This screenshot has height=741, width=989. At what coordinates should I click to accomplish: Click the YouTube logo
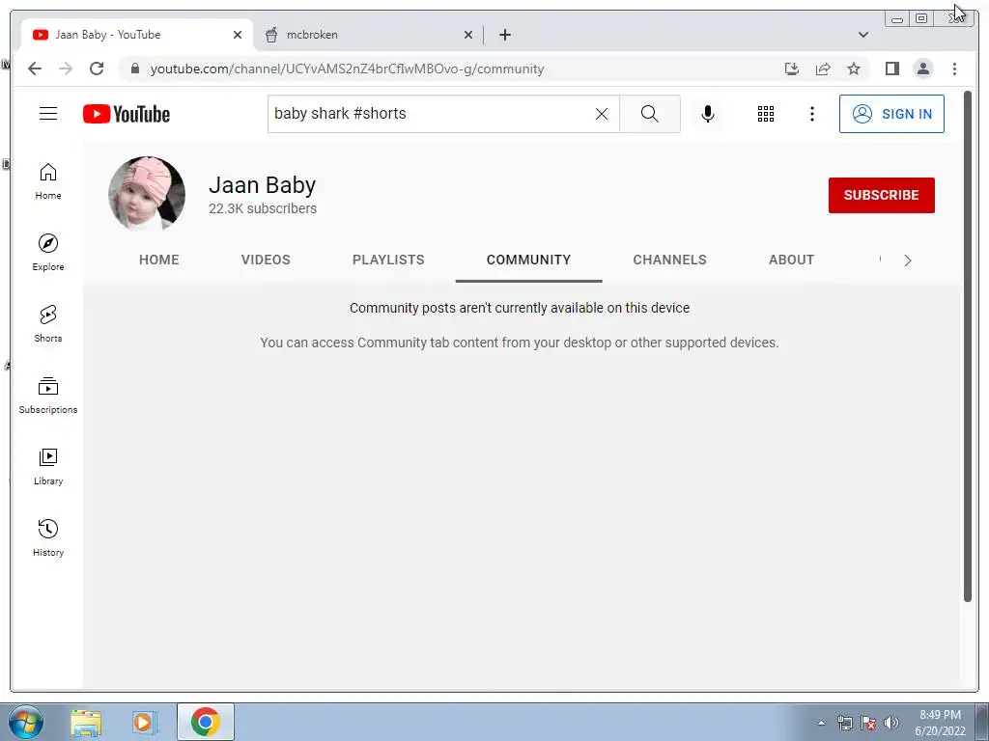pyautogui.click(x=127, y=114)
